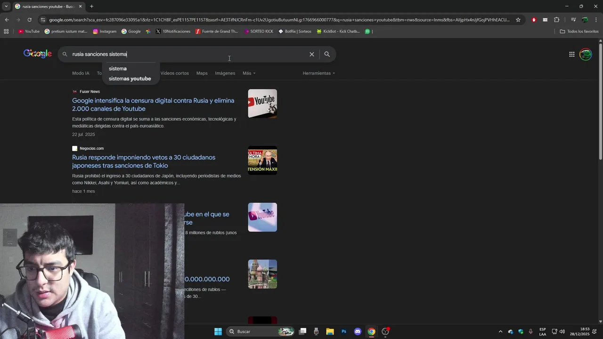The width and height of the screenshot is (603, 339).
Task: Open site information icon in address bar
Action: 43,20
